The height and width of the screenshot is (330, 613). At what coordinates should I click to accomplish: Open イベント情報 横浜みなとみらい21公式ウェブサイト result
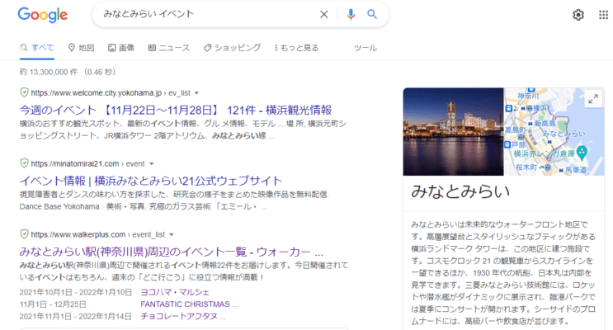(x=151, y=181)
